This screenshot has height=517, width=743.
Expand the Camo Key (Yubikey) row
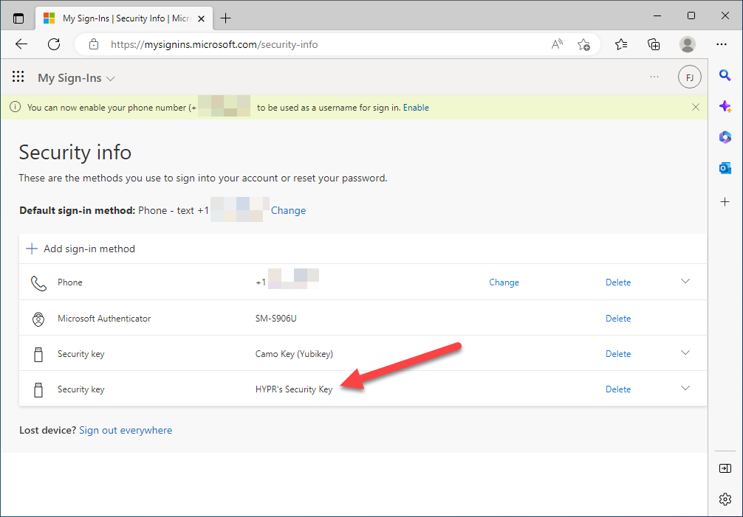click(685, 353)
